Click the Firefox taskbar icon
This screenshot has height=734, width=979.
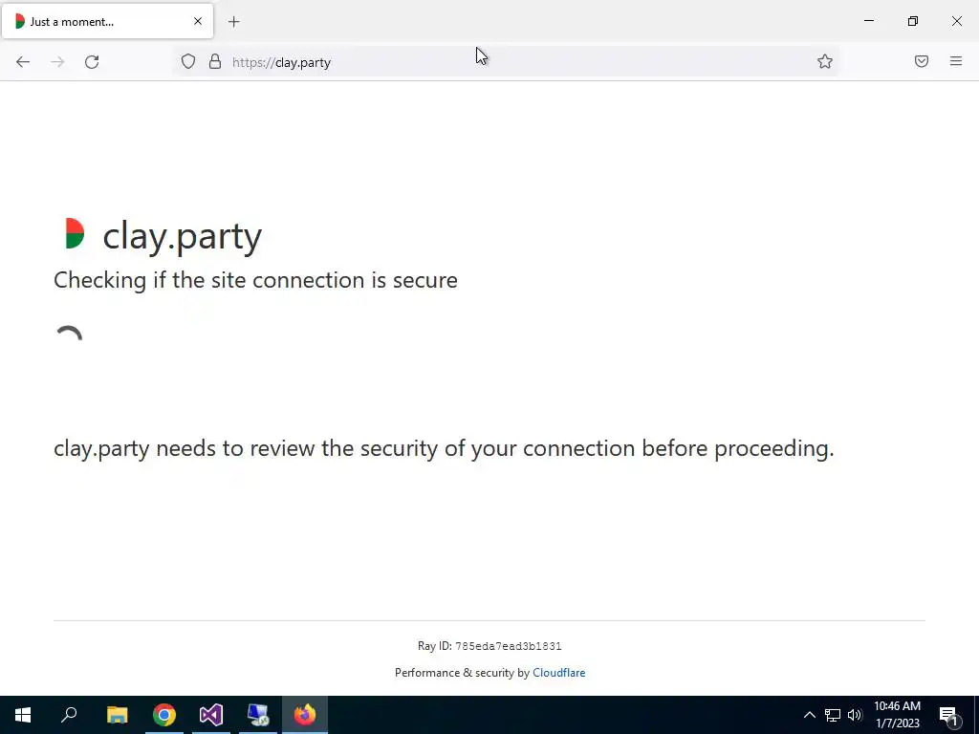(305, 715)
